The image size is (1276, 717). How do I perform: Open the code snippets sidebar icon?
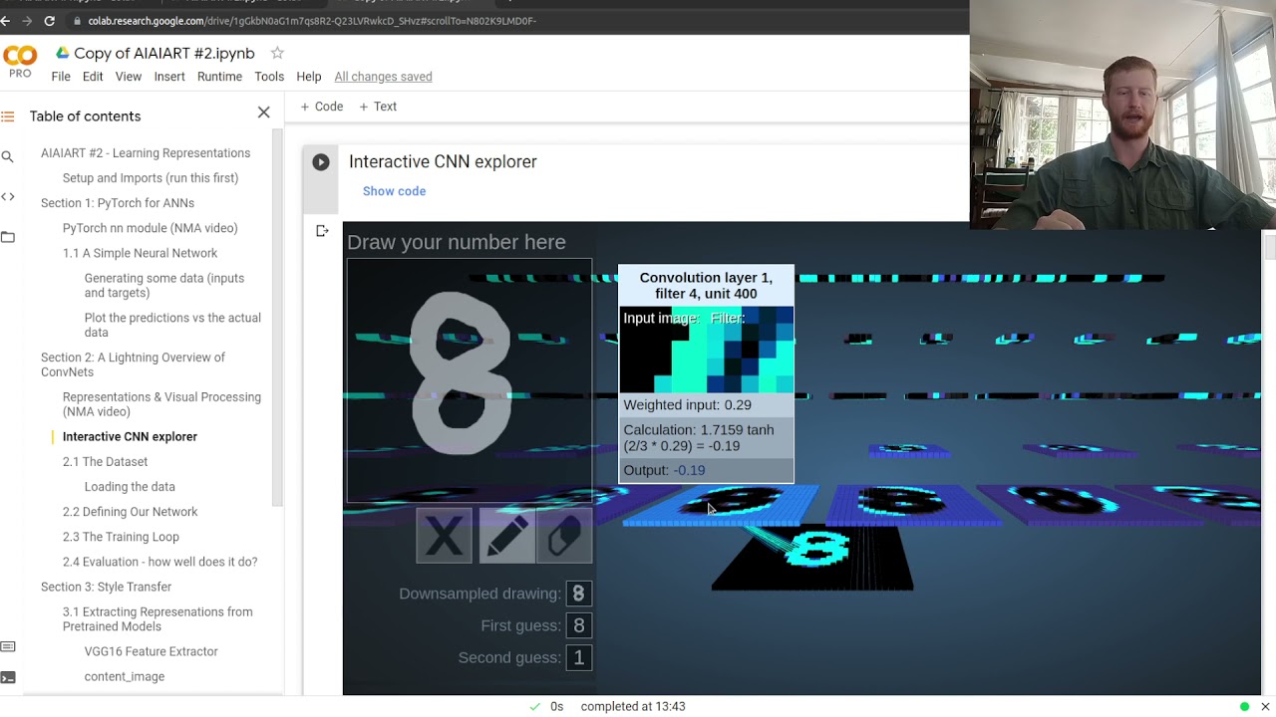tap(8, 196)
